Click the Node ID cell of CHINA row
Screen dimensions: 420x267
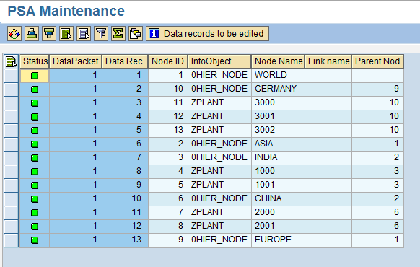click(168, 198)
